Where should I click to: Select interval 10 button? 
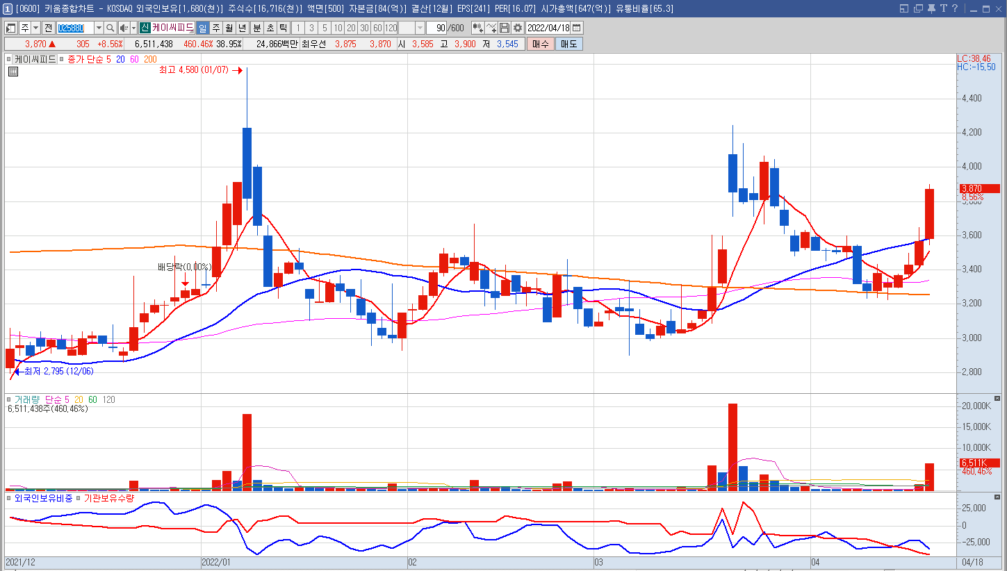pyautogui.click(x=337, y=28)
